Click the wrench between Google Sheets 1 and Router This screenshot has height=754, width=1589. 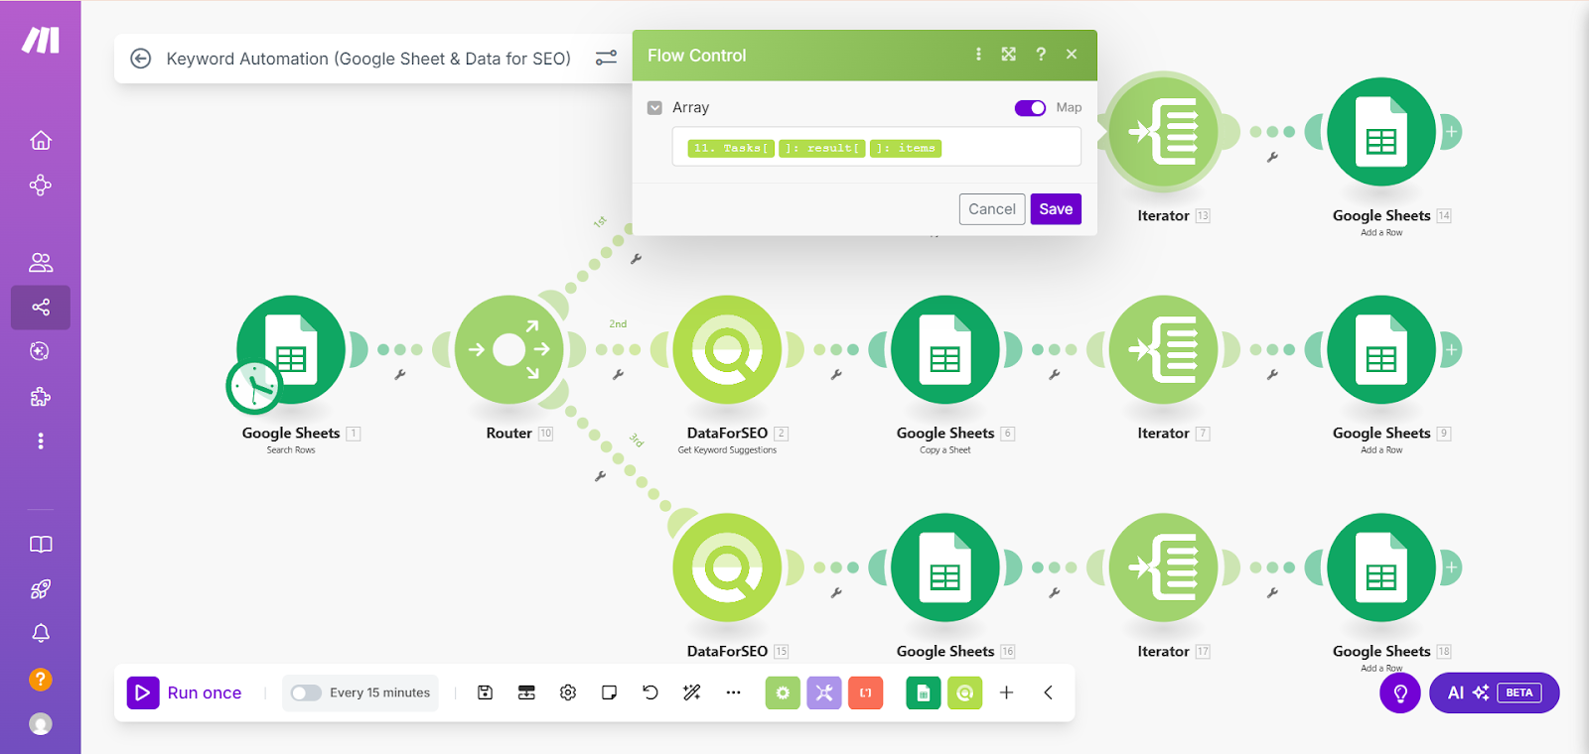coord(400,375)
